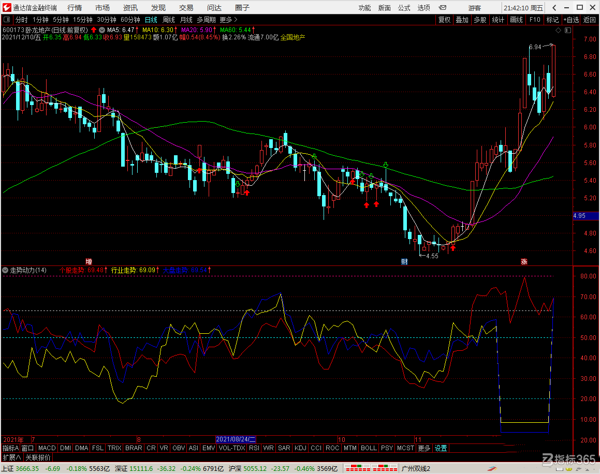Add stock with +自选 button
Image resolution: width=600 pixels, height=474 pixels.
572,20
